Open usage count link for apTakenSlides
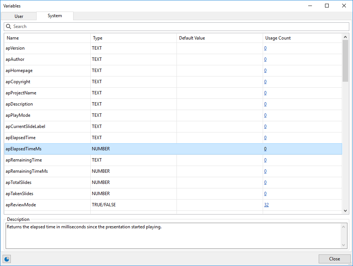The width and height of the screenshot is (353, 266). pyautogui.click(x=265, y=194)
